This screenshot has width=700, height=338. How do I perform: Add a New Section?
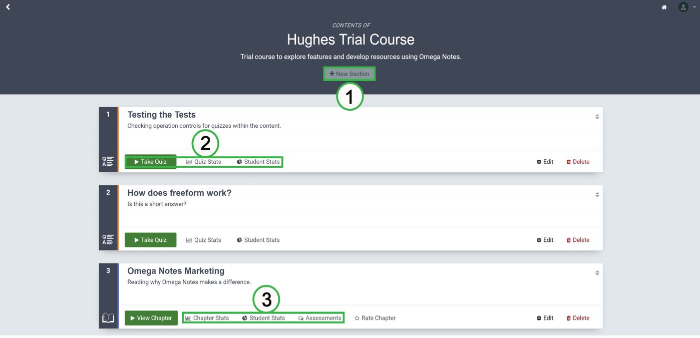(x=349, y=74)
